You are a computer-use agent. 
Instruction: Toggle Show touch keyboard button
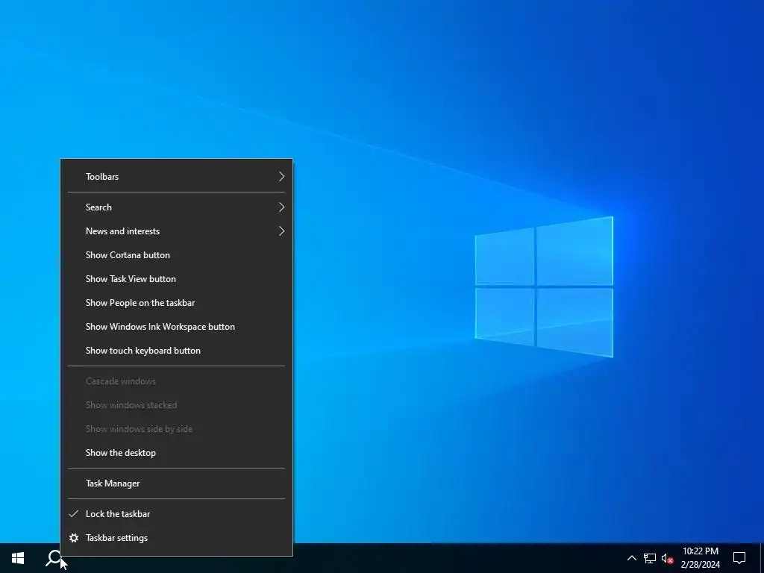pyautogui.click(x=176, y=351)
